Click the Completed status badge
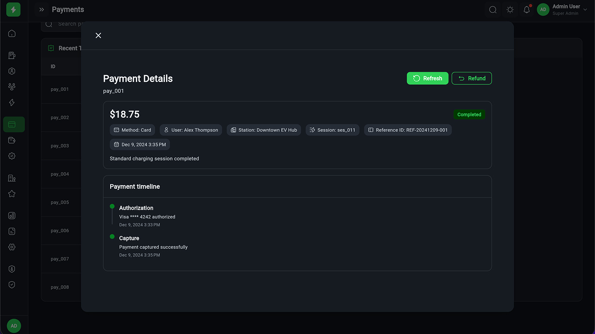The image size is (595, 334). pos(469,115)
